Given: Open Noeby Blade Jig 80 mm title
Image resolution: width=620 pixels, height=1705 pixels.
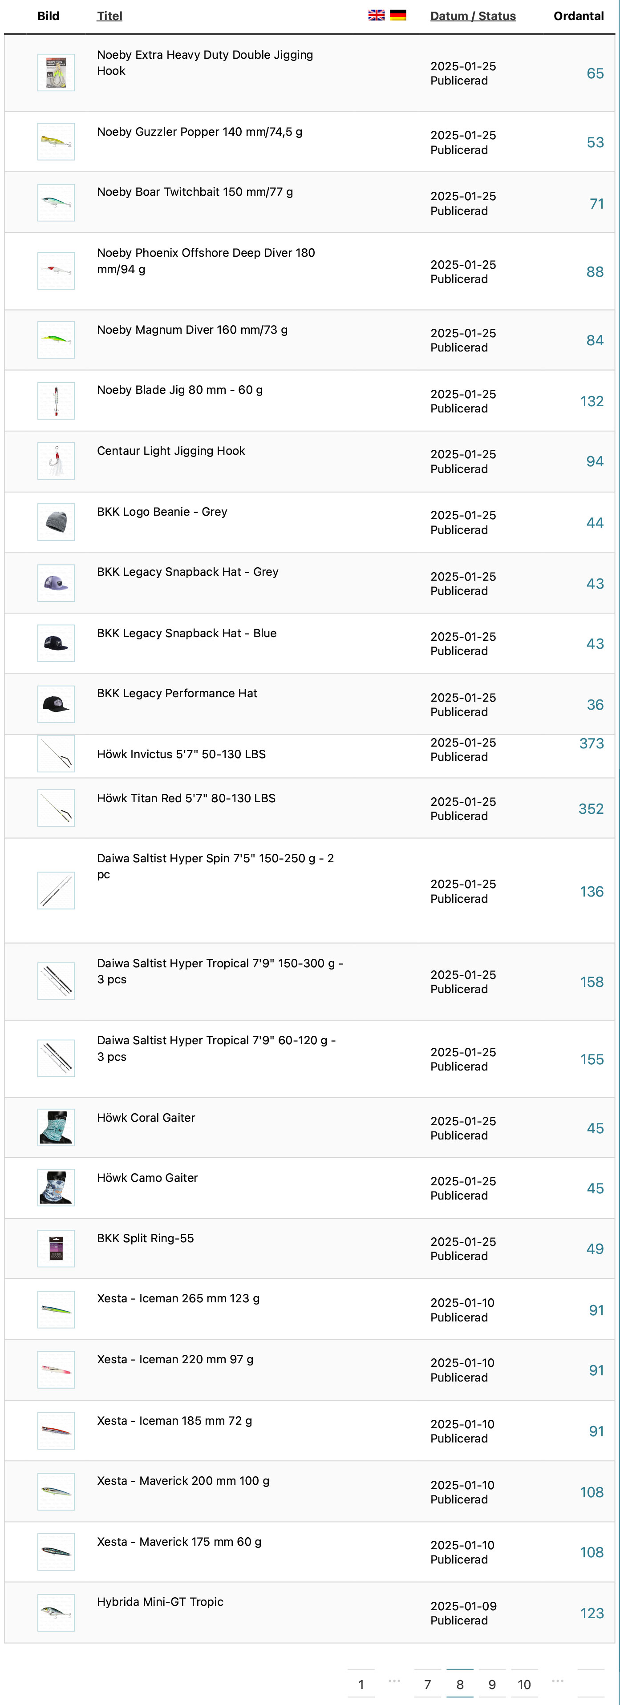Looking at the screenshot, I should pos(179,390).
